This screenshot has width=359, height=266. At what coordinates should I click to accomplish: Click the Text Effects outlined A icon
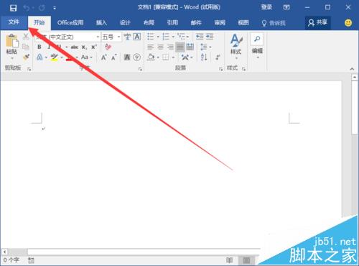(39, 58)
